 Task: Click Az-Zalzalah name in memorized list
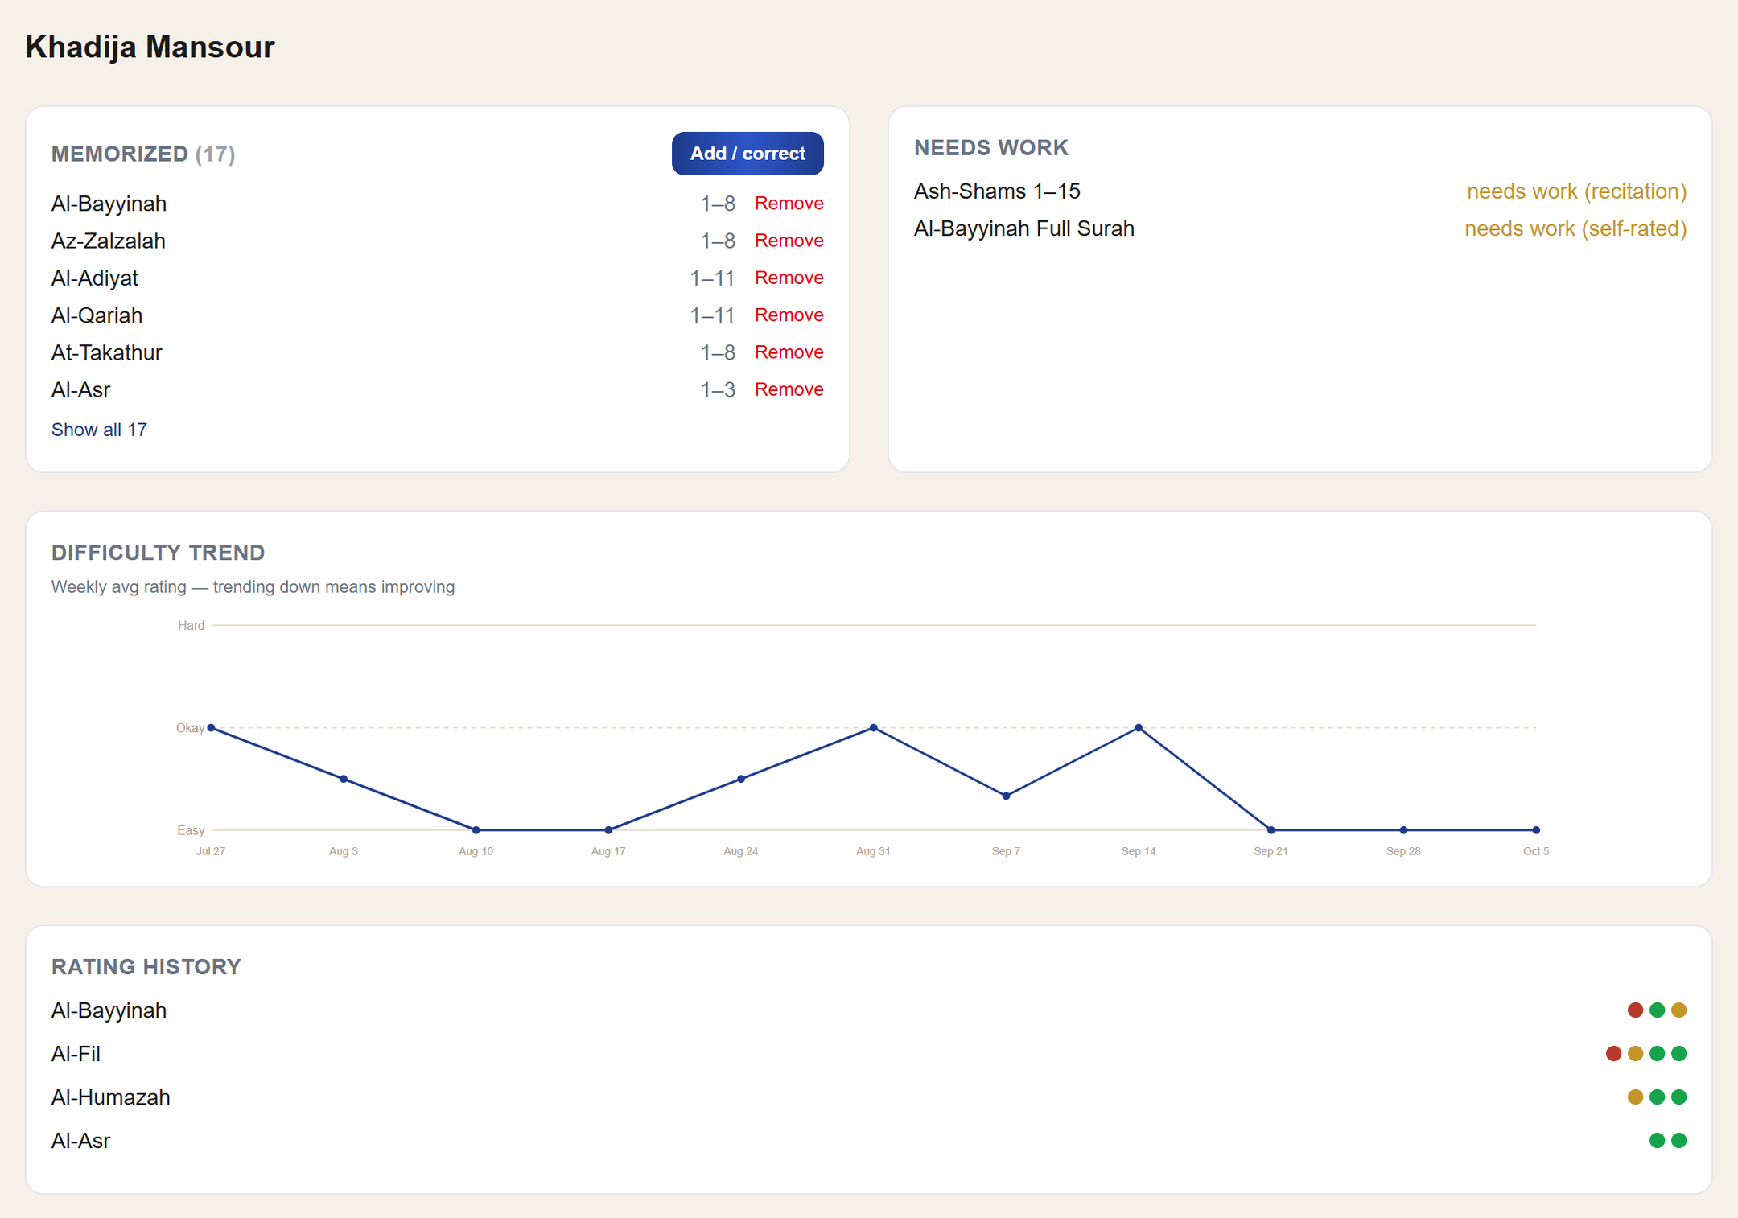point(108,241)
